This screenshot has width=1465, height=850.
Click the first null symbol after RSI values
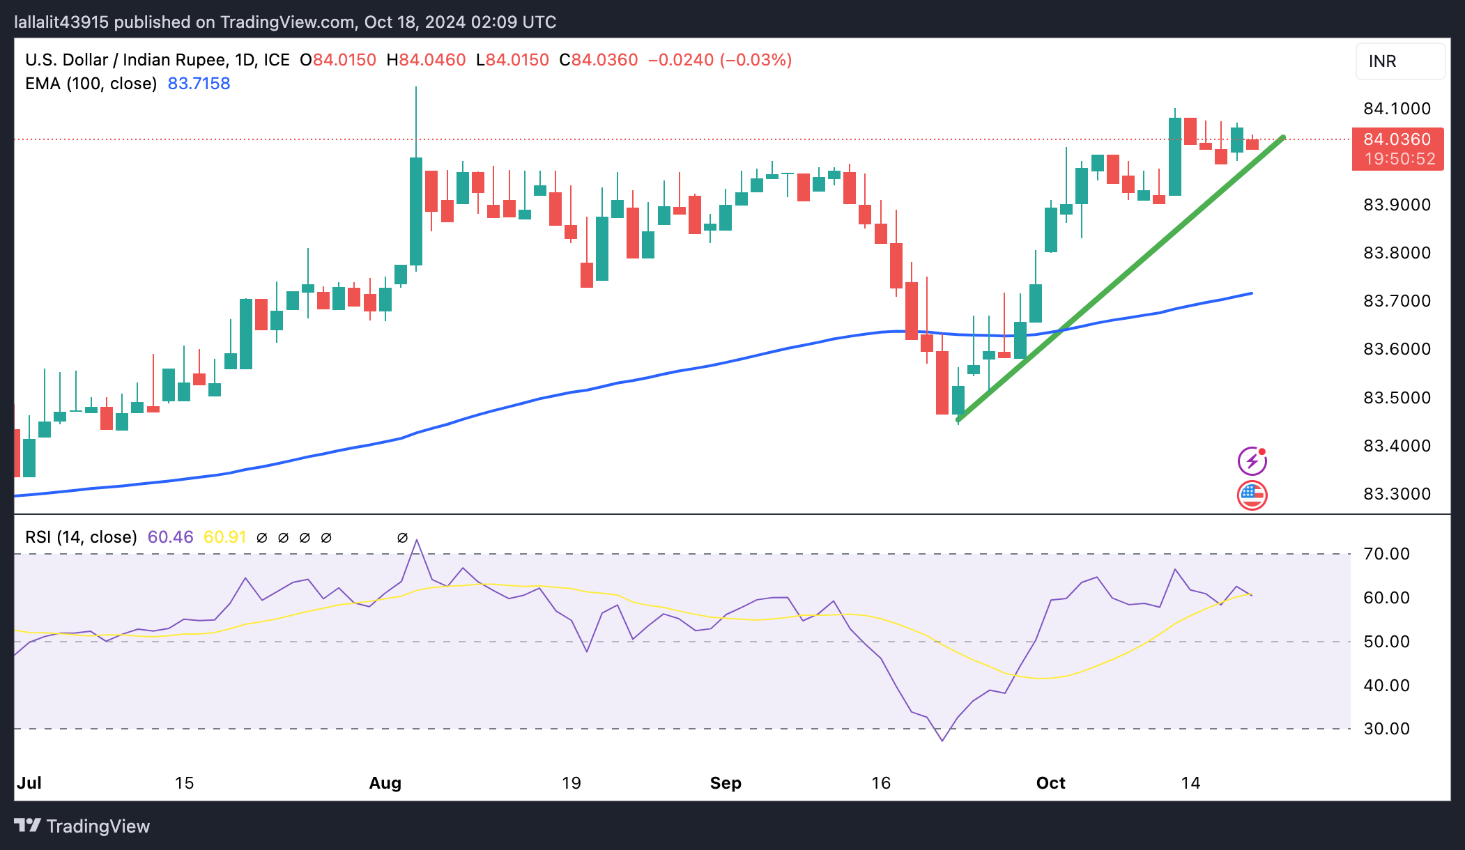pyautogui.click(x=262, y=538)
